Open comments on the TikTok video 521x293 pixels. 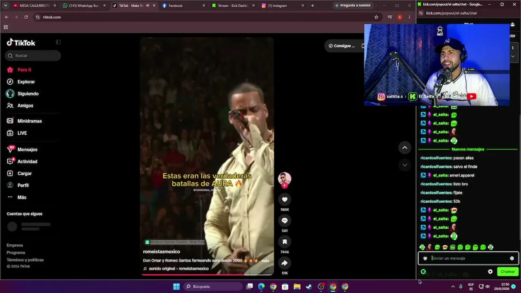click(x=285, y=221)
